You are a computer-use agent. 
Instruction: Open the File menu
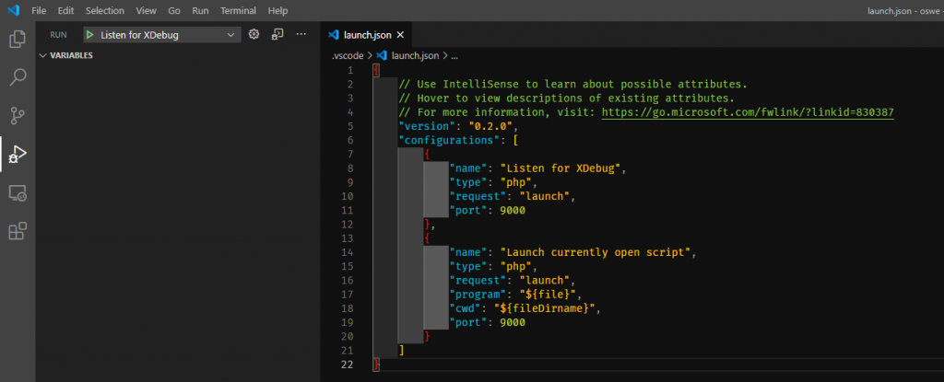(x=39, y=11)
